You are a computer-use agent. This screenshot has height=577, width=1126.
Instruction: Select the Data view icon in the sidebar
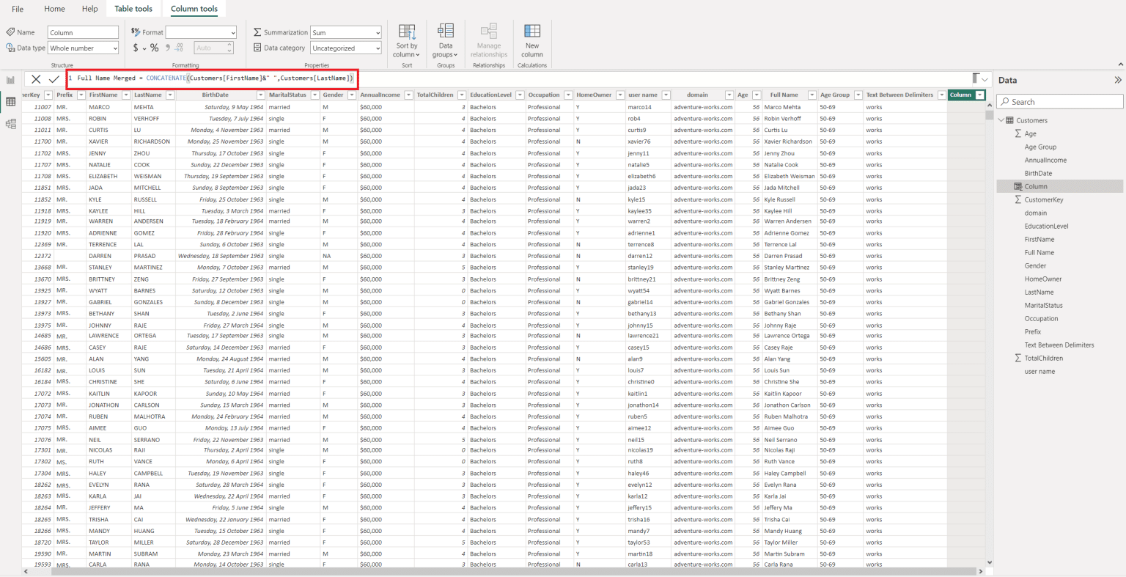[10, 101]
